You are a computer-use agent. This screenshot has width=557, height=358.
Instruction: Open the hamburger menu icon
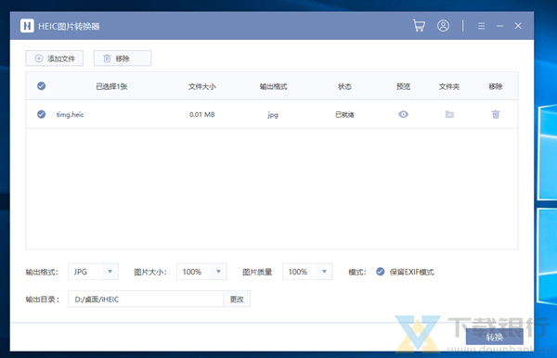tap(481, 26)
